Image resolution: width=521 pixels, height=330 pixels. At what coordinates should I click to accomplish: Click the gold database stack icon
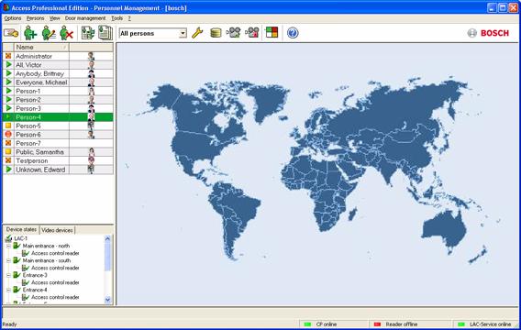(216, 33)
